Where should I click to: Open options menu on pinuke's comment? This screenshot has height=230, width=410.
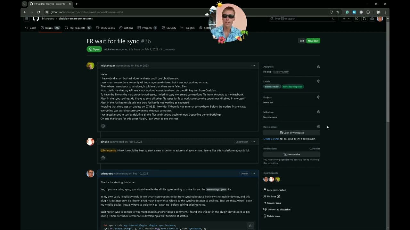coord(253,142)
